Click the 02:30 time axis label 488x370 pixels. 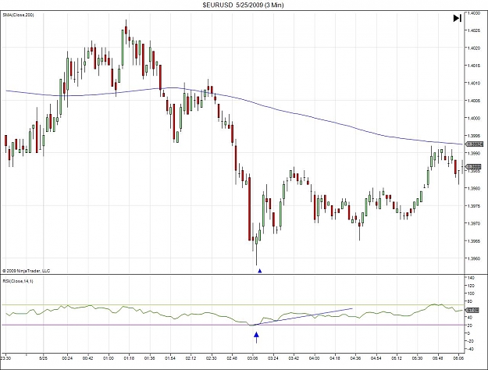point(212,358)
